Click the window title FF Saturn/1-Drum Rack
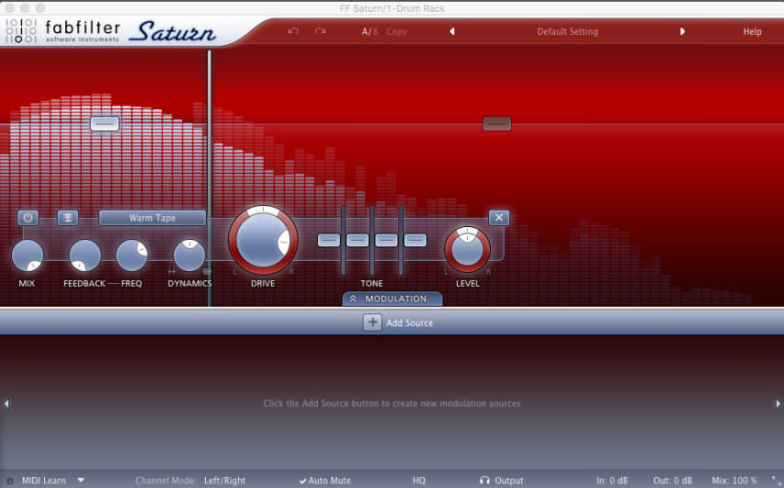Screen dimensions: 784x488 coord(392,8)
